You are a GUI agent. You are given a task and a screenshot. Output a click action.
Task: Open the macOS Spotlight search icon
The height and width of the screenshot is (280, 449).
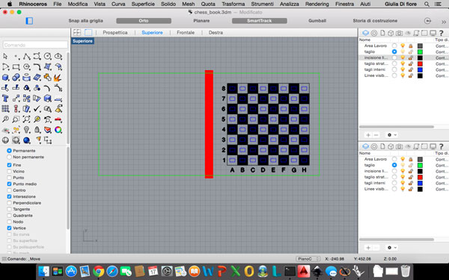pyautogui.click(x=427, y=4)
